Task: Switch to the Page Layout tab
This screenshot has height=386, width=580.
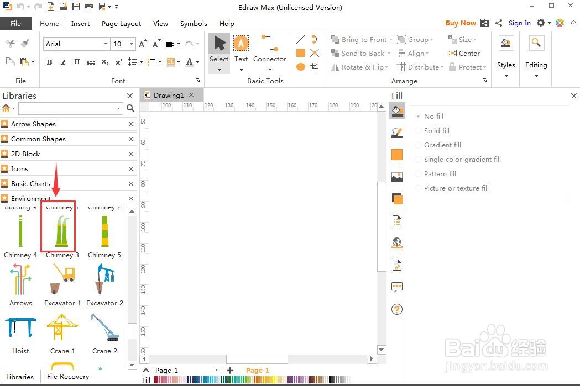Action: [x=121, y=23]
